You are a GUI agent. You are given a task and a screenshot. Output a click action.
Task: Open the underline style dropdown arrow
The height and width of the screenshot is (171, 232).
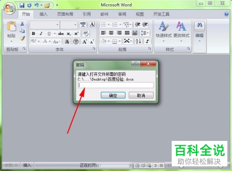click(55, 33)
